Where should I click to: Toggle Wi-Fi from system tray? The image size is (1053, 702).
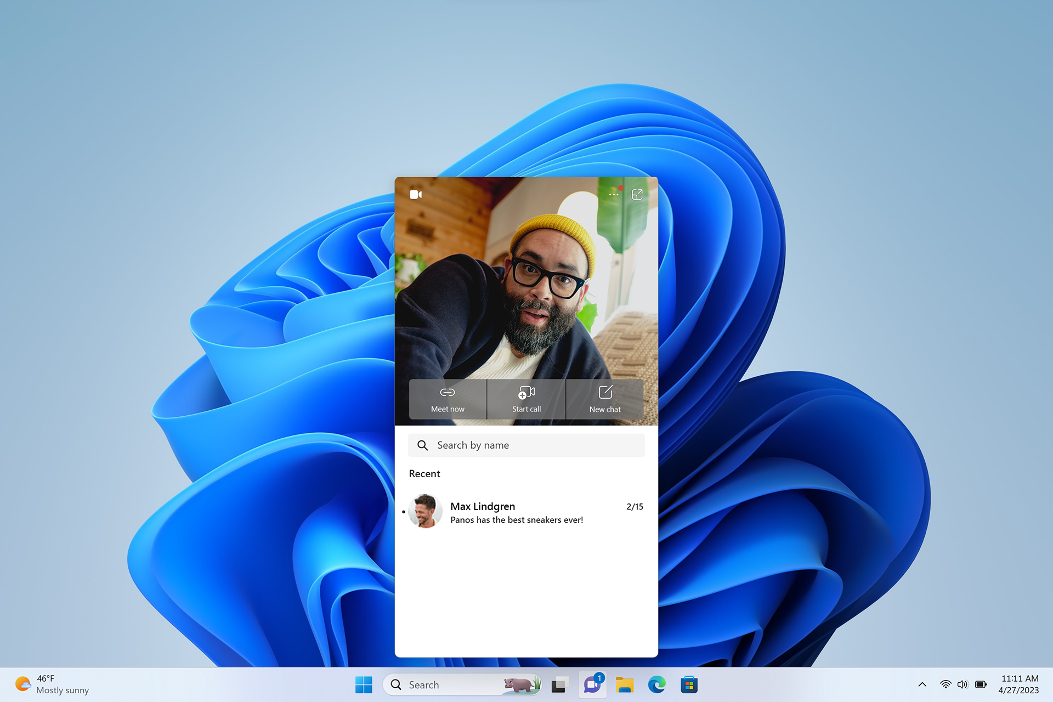tap(941, 684)
